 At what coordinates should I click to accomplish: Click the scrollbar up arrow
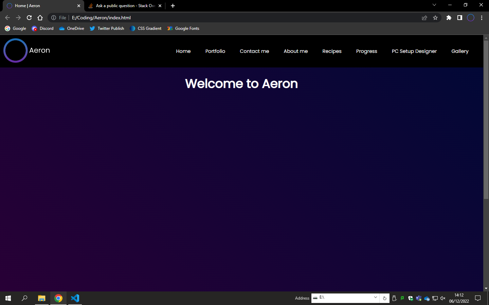pos(486,38)
